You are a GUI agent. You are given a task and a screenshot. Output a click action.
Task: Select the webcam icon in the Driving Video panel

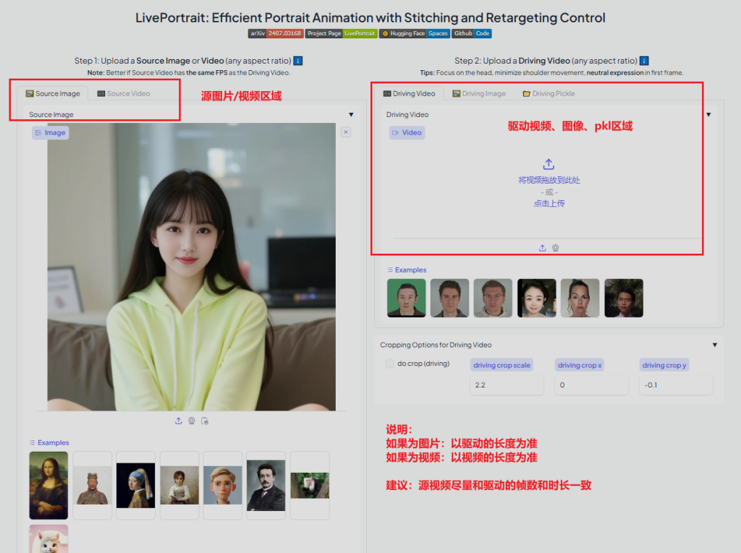pyautogui.click(x=555, y=248)
